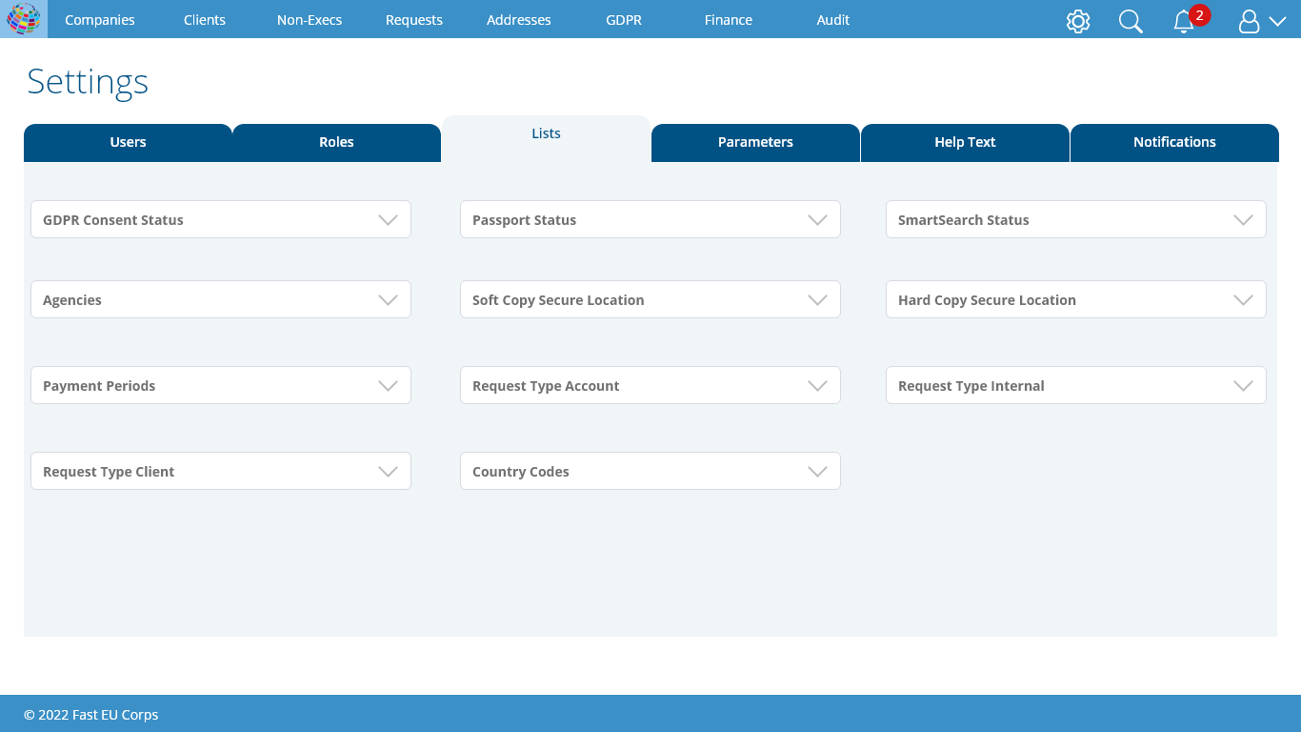
Task: Expand the SmartSearch Status list
Action: (x=1076, y=219)
